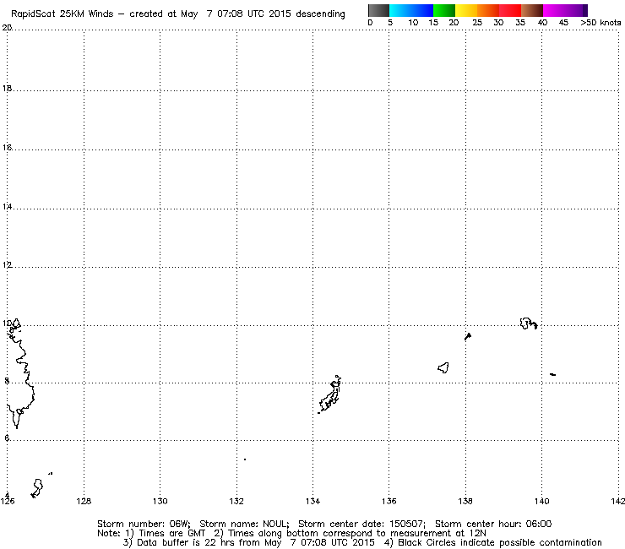Click the 'Storm number: 06W;' text

144,524
